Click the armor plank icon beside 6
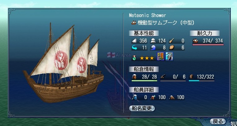The height and width of the screenshot is (126, 237). point(172,48)
